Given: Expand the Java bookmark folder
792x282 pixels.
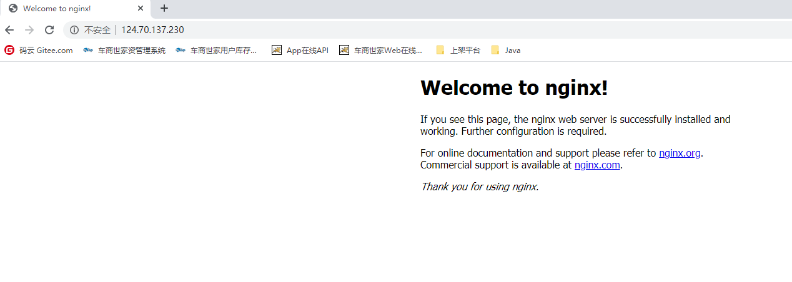Looking at the screenshot, I should (506, 51).
